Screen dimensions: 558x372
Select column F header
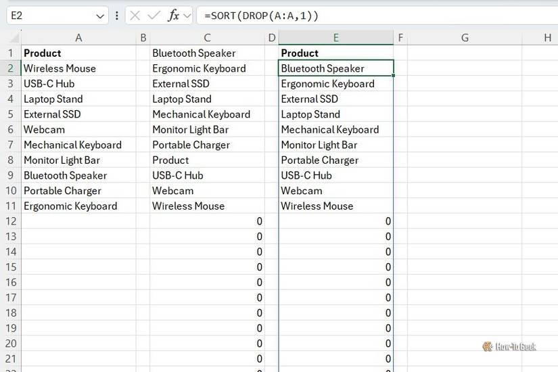tap(400, 38)
